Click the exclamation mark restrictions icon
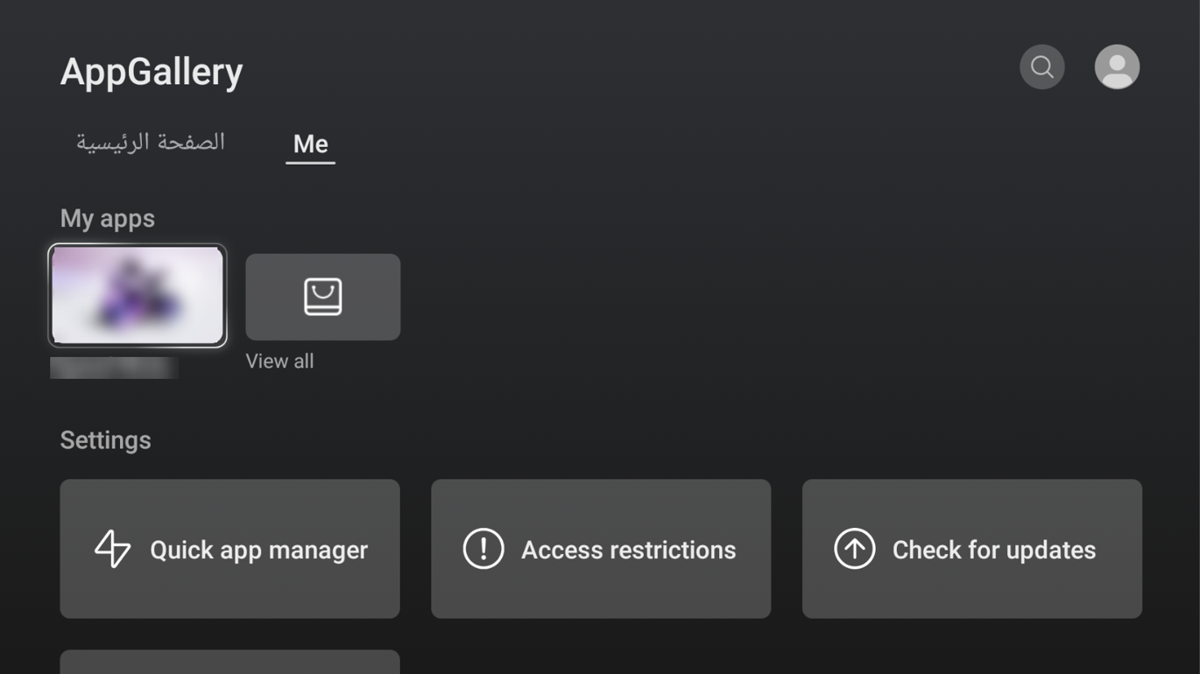The image size is (1200, 674). point(484,549)
